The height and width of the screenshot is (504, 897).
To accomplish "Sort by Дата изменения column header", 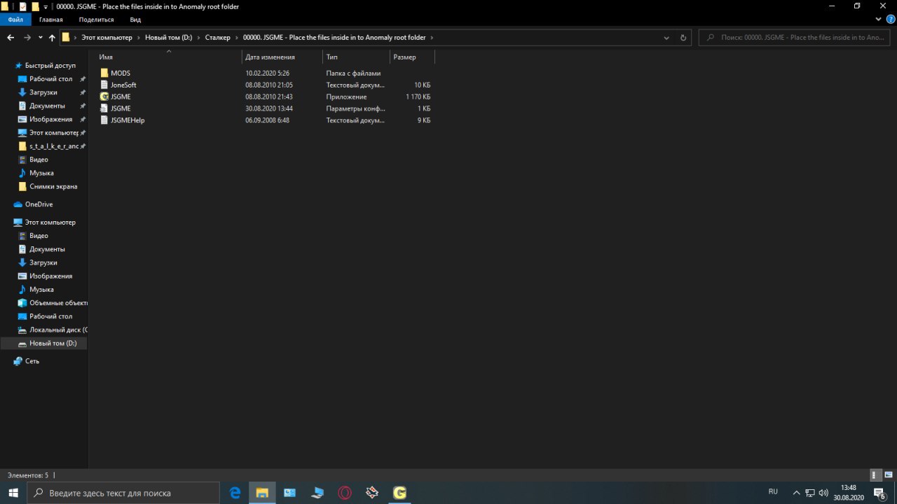I will coord(282,57).
